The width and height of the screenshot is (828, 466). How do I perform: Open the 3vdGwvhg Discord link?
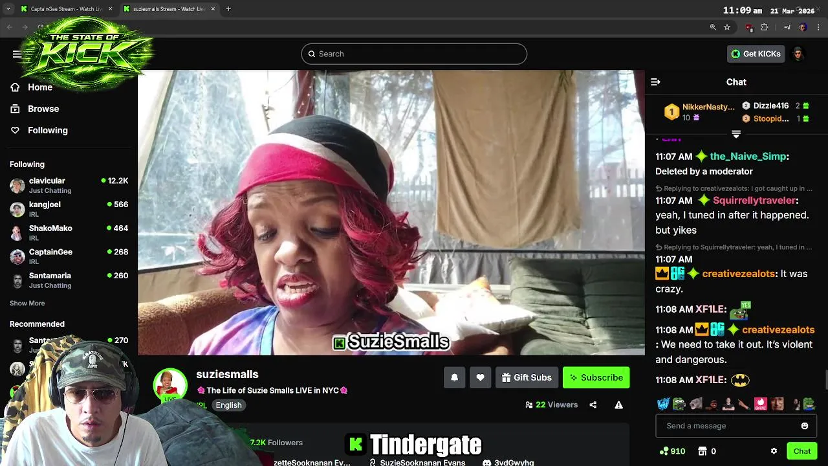click(x=508, y=462)
